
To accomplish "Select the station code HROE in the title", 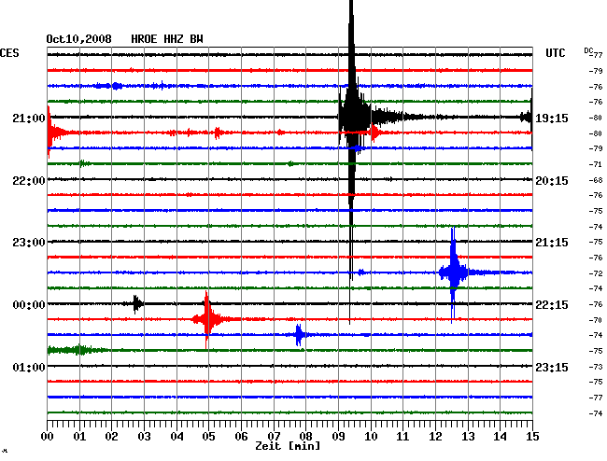I will [144, 39].
